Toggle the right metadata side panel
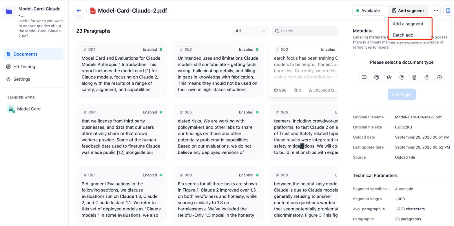This screenshot has height=226, width=454. coord(448,11)
